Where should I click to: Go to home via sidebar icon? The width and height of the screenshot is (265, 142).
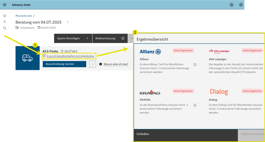pyautogui.click(x=5, y=16)
